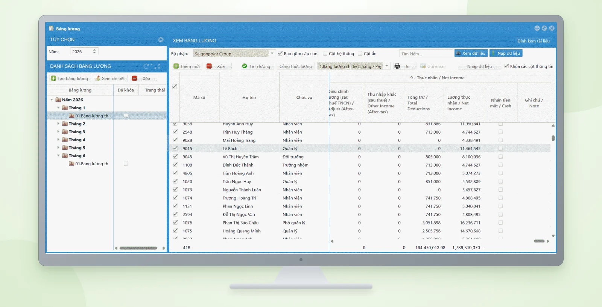602x307 pixels.
Task: Click the green plus icon beside Tạo bảng lương
Action: 53,78
